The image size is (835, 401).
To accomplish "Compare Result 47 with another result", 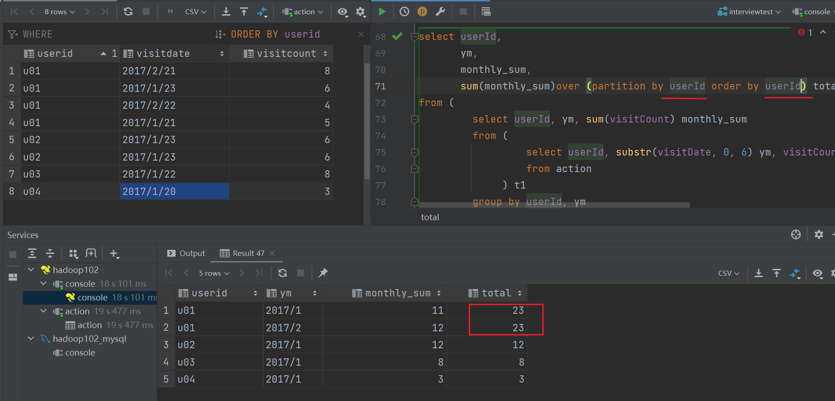I will coord(795,273).
